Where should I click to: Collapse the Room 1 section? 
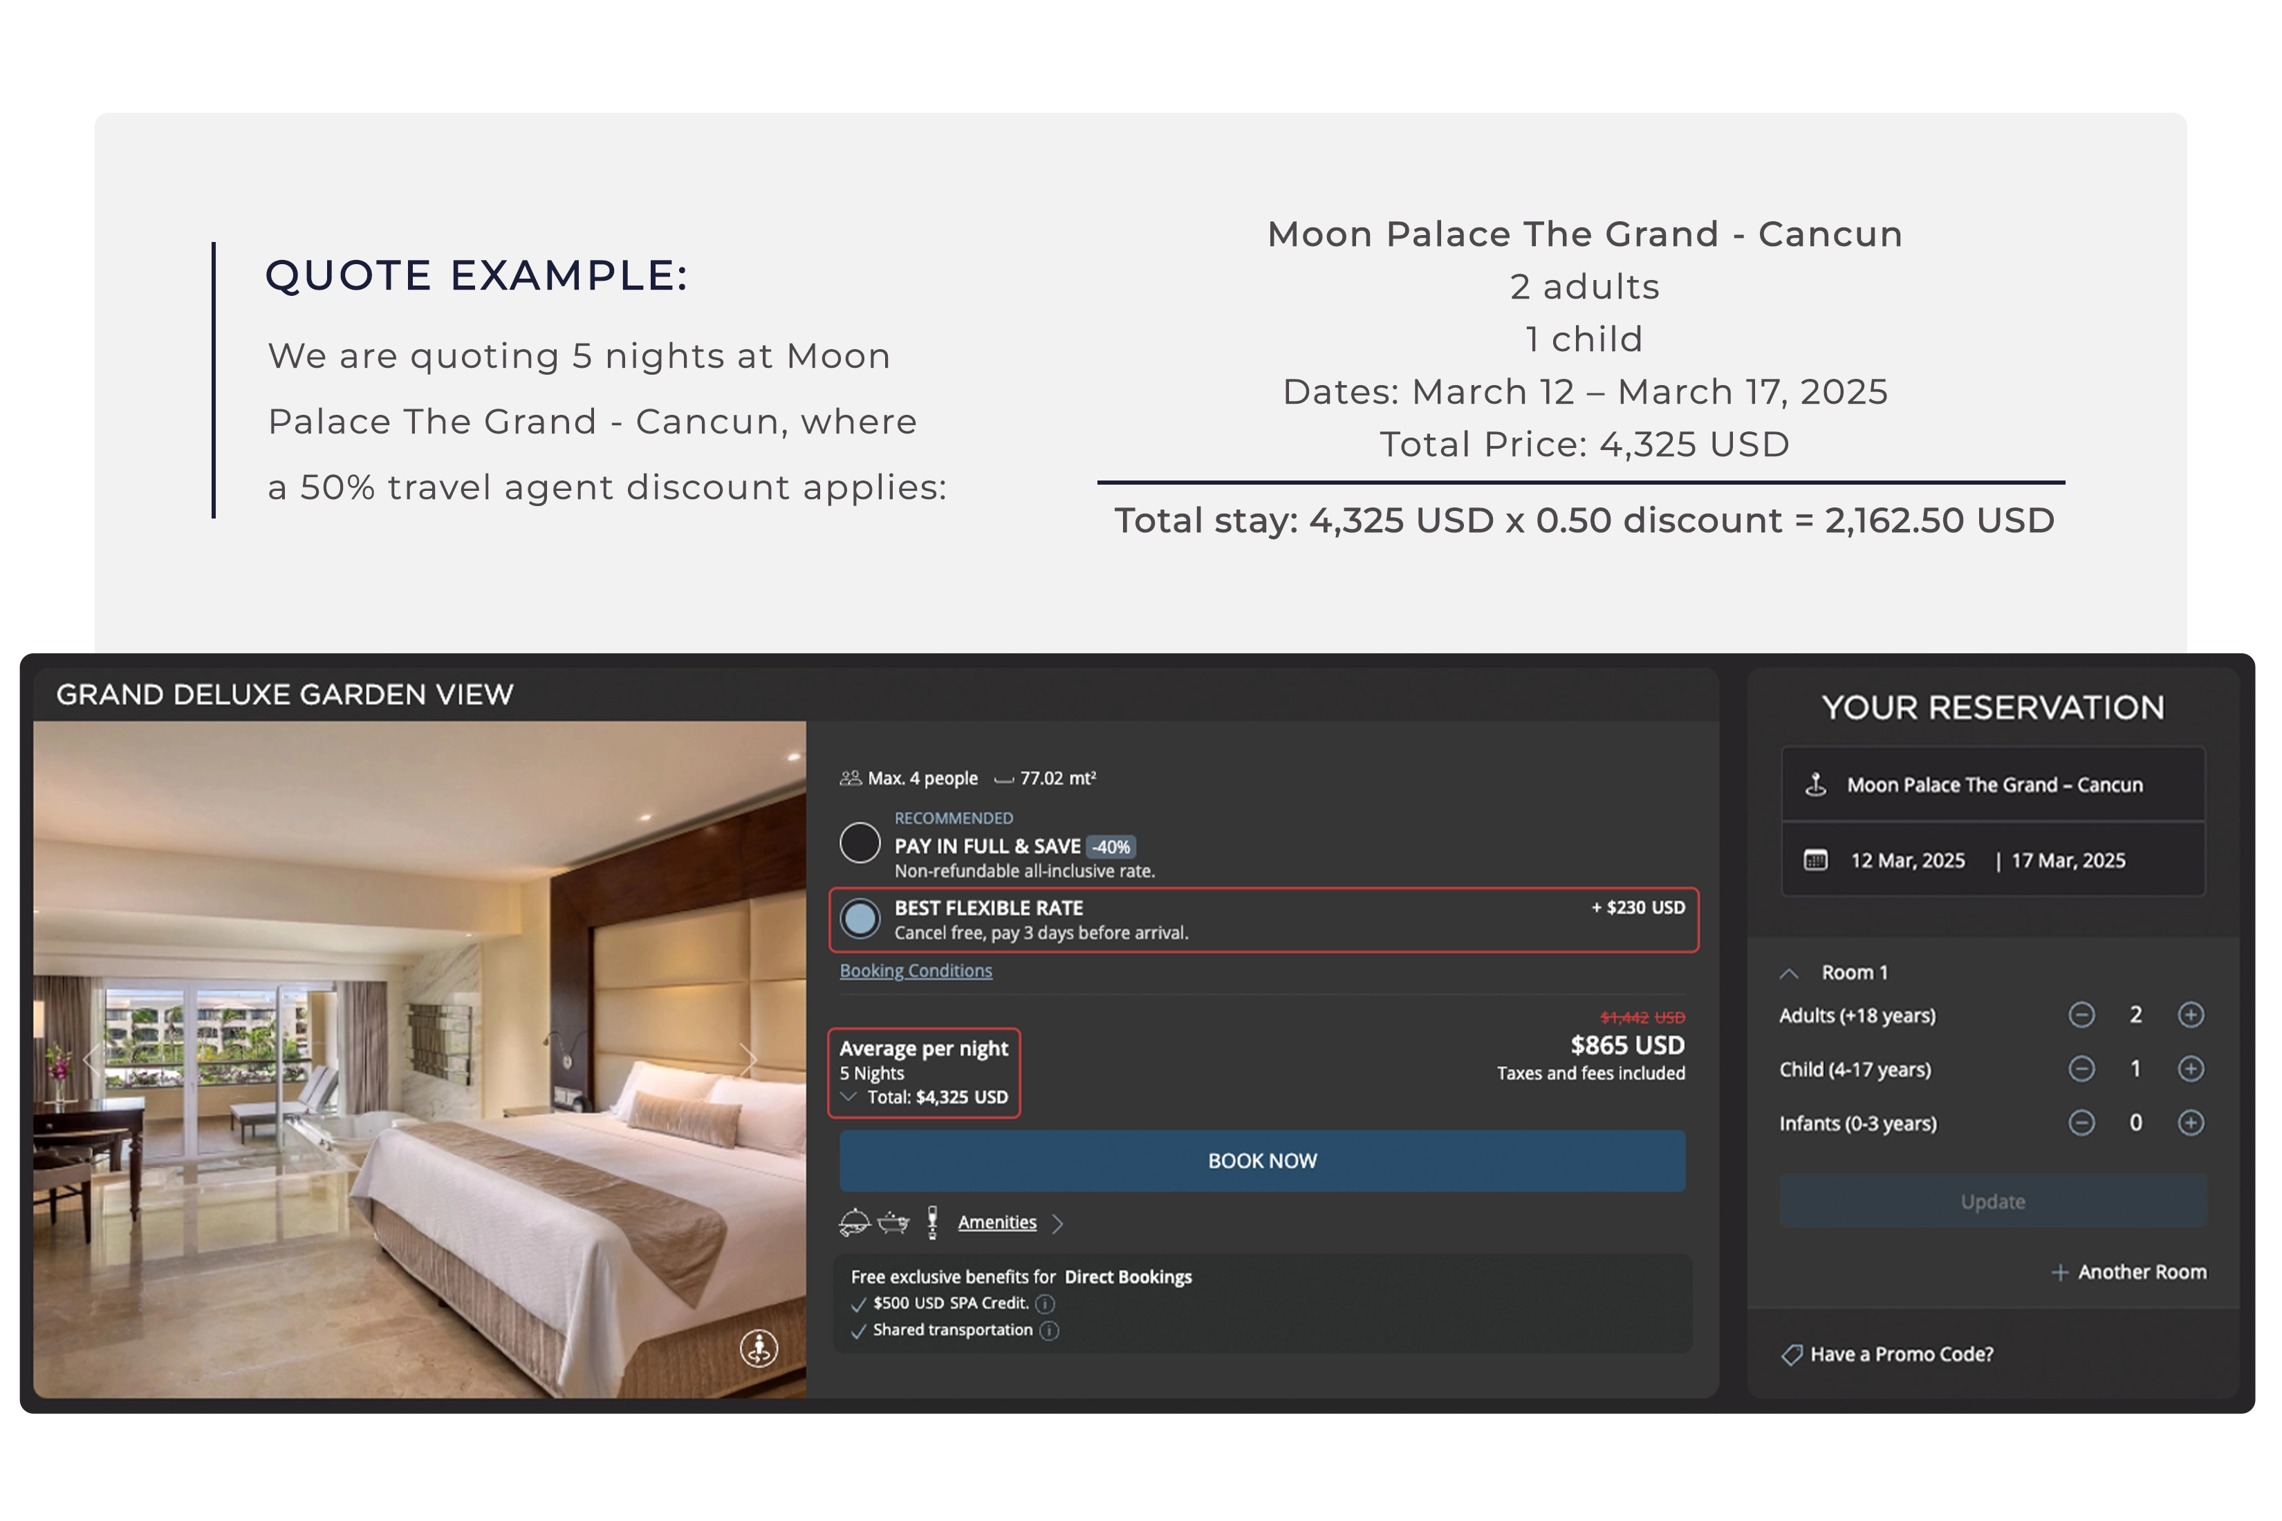click(x=1790, y=973)
